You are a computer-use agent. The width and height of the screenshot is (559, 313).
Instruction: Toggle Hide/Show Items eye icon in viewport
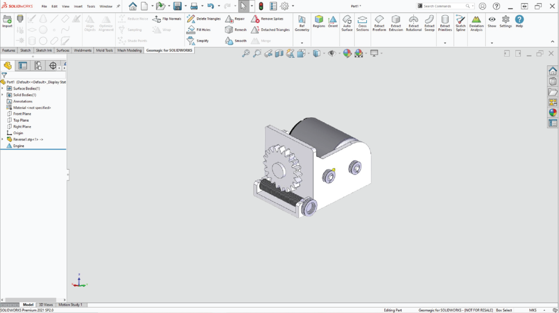coord(331,53)
